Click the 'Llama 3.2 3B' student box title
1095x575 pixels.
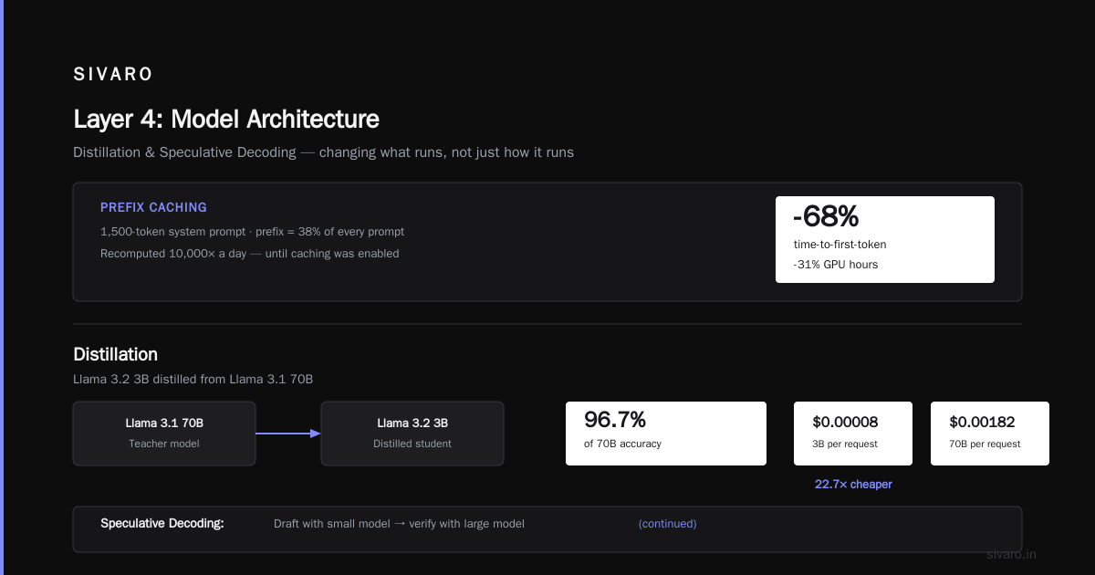[412, 423]
